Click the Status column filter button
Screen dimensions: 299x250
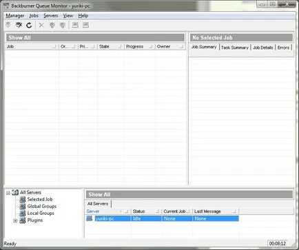point(157,211)
